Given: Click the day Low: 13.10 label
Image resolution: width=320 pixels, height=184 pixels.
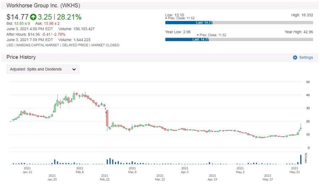Looking at the screenshot, I should click(174, 15).
